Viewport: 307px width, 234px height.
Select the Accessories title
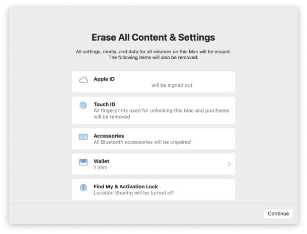point(109,136)
